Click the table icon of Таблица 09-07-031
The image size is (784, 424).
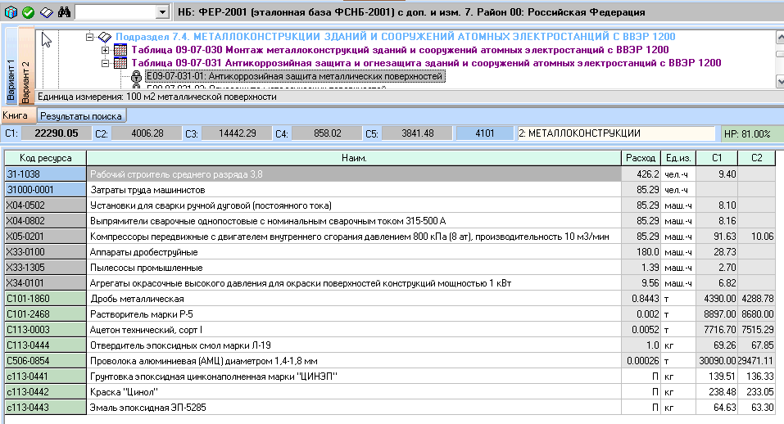pyautogui.click(x=120, y=63)
